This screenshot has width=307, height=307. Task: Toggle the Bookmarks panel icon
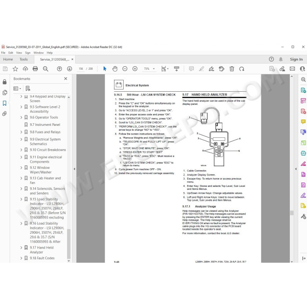pyautogui.click(x=4, y=103)
